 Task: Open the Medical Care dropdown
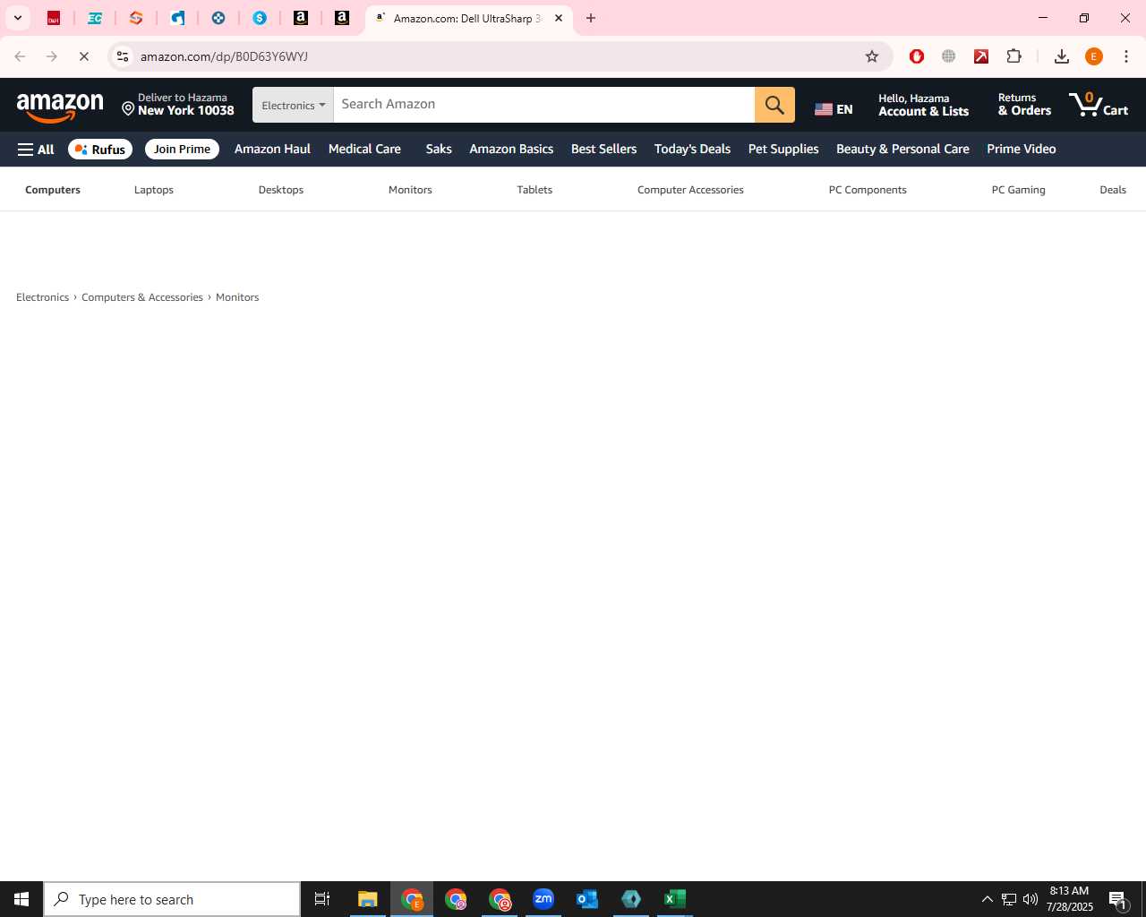pos(364,149)
